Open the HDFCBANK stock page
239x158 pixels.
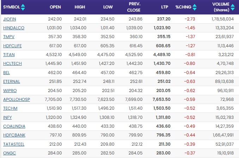tap(13, 135)
